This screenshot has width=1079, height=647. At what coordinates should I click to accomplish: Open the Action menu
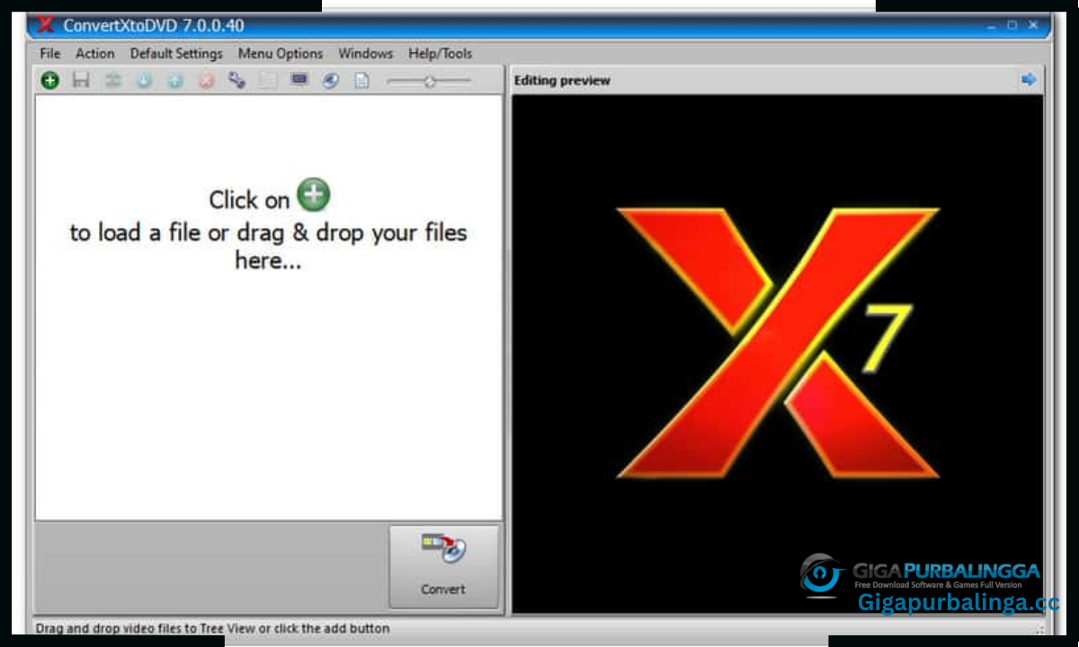(x=94, y=53)
